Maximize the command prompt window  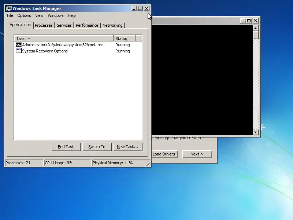click(249, 21)
